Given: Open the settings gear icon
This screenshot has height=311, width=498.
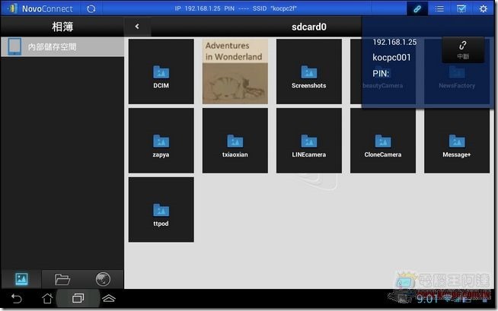Looking at the screenshot, I should pyautogui.click(x=483, y=8).
